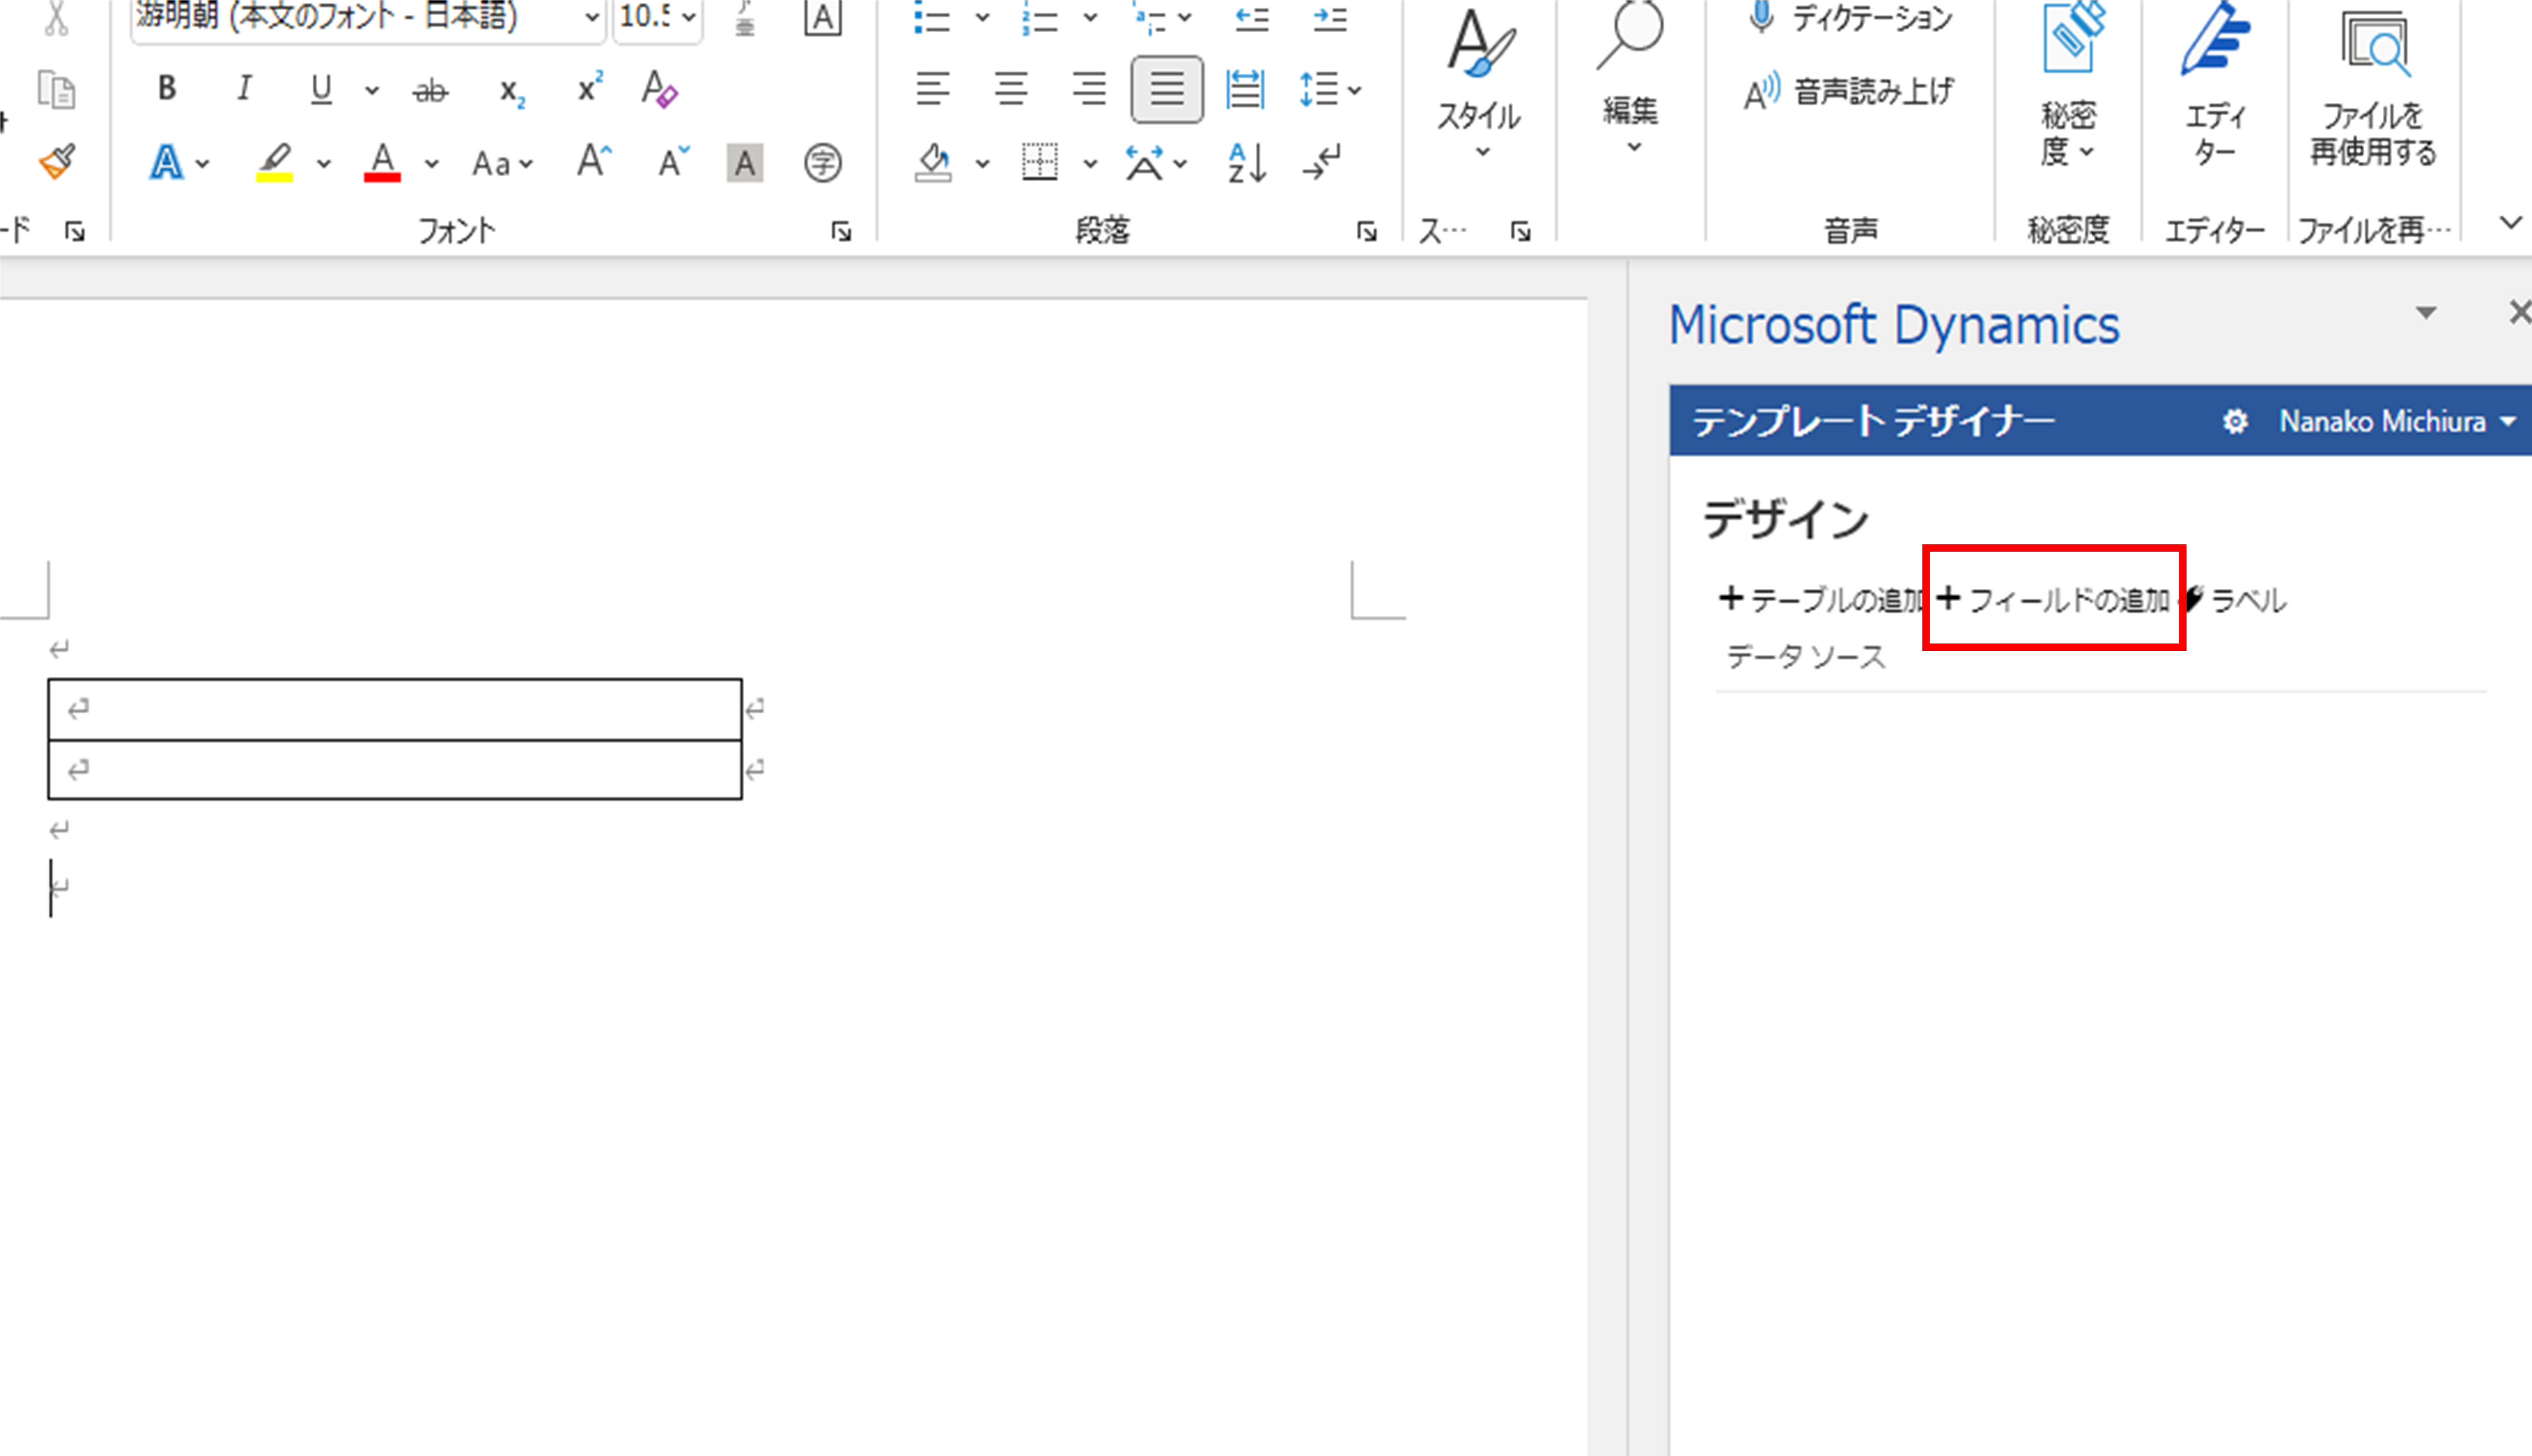
Task: Open the paragraph dialog launcher
Action: pyautogui.click(x=1367, y=232)
